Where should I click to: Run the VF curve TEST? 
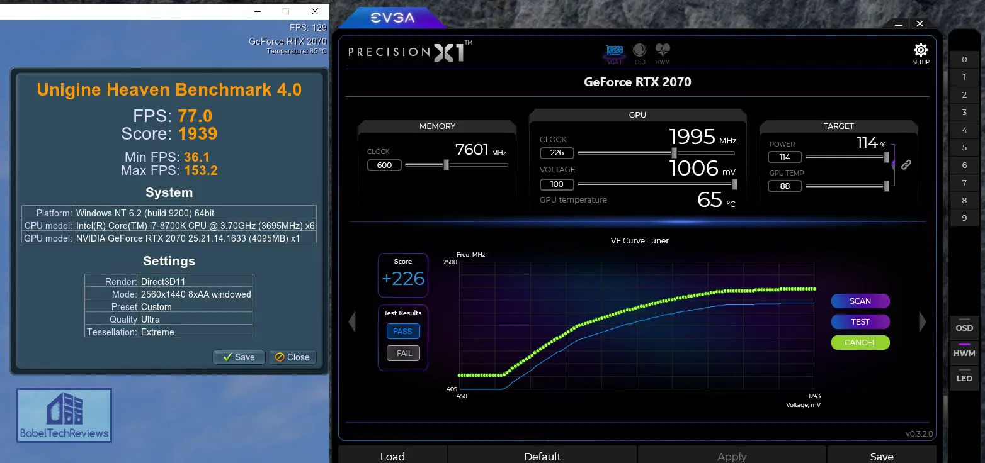point(860,321)
